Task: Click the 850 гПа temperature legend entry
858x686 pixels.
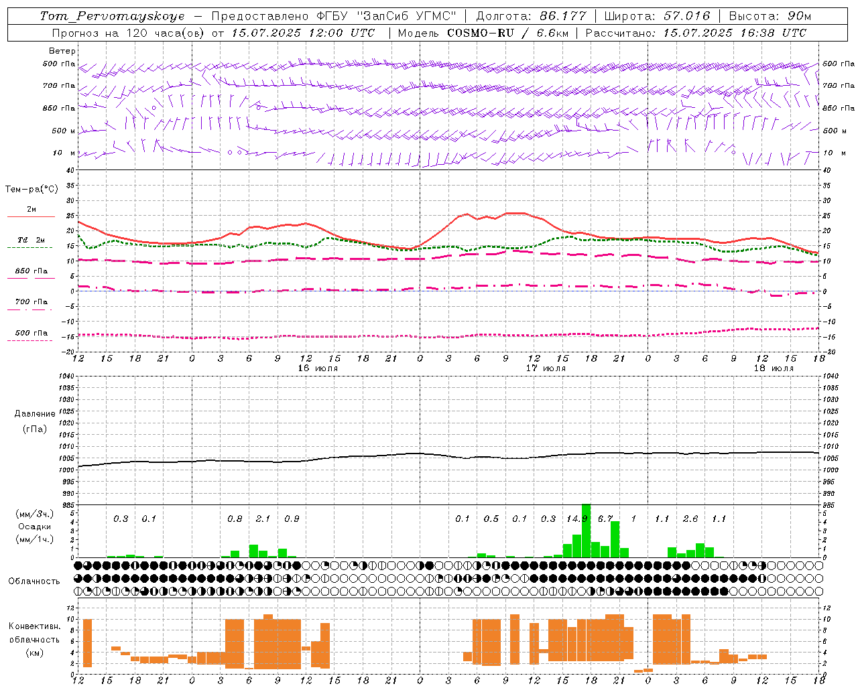Action: pyautogui.click(x=31, y=271)
